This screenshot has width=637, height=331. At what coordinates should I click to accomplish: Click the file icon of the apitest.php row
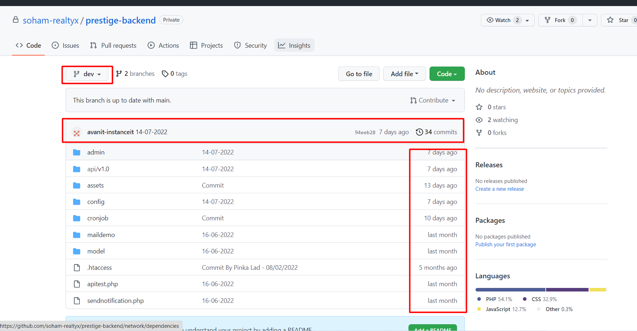click(x=77, y=284)
